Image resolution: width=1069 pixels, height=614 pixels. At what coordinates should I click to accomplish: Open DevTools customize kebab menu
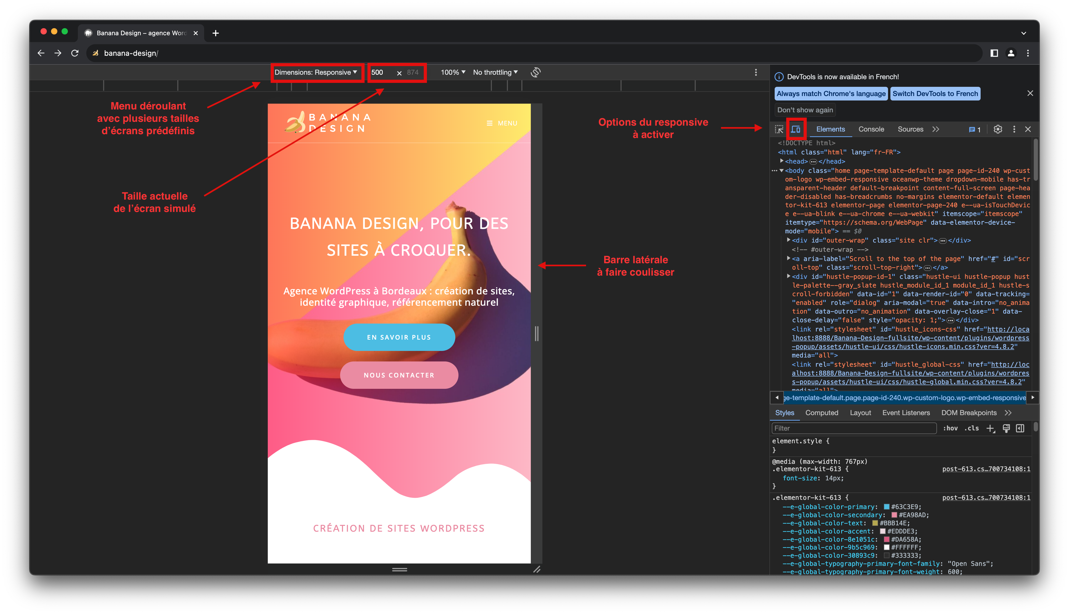pos(1014,129)
